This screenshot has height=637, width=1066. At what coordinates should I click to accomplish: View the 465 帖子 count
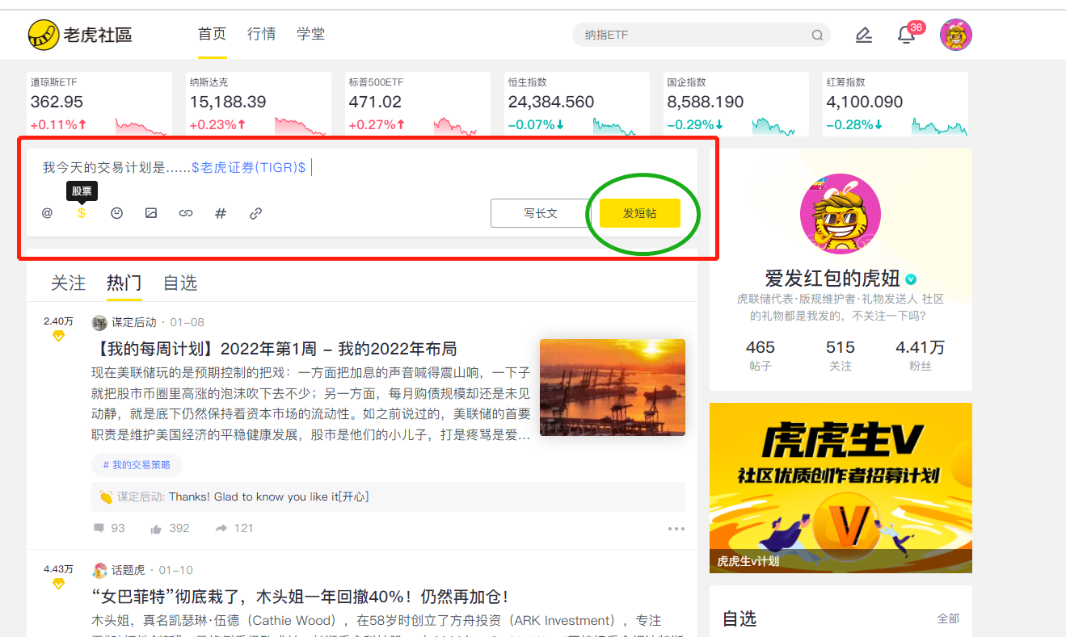760,355
